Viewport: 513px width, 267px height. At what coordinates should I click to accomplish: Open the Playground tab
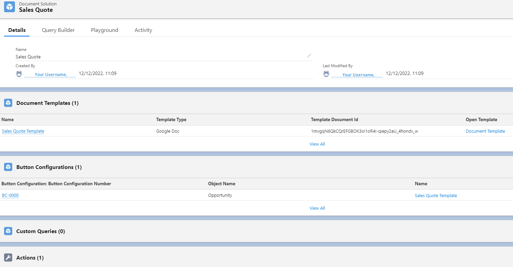[105, 30]
